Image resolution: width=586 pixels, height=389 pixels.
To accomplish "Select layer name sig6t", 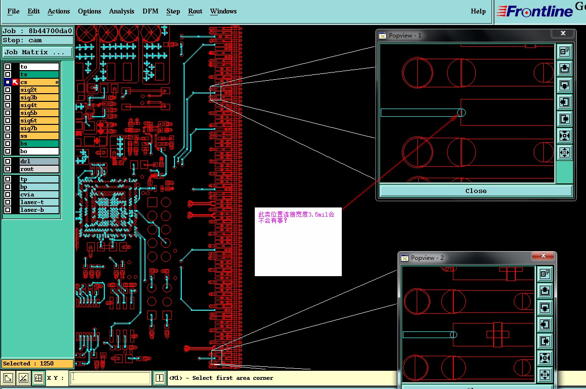I will pyautogui.click(x=39, y=121).
